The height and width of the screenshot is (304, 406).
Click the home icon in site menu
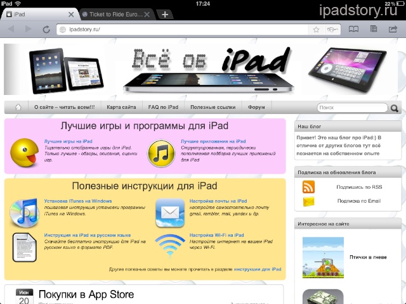[18, 107]
